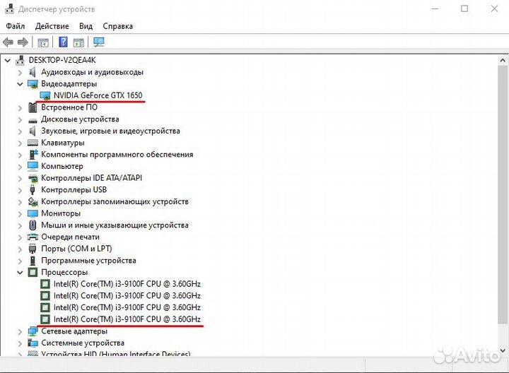Select the NVIDIA GeForce GTX 1650 device
509x373 pixels.
click(x=98, y=95)
